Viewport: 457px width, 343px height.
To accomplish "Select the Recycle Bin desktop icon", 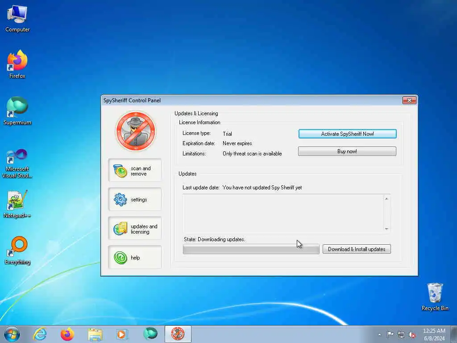I will 435,297.
